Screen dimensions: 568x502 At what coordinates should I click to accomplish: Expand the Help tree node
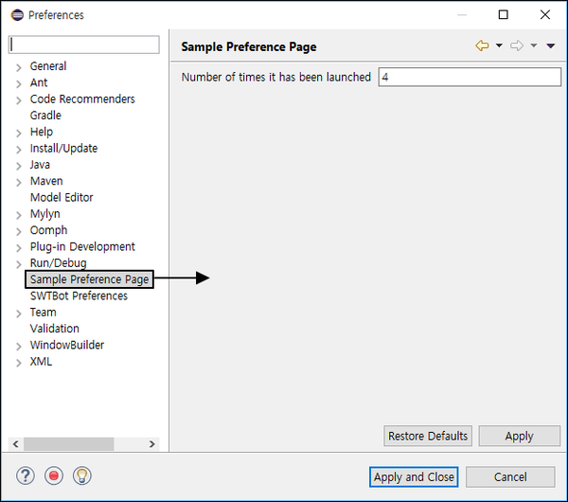[19, 133]
